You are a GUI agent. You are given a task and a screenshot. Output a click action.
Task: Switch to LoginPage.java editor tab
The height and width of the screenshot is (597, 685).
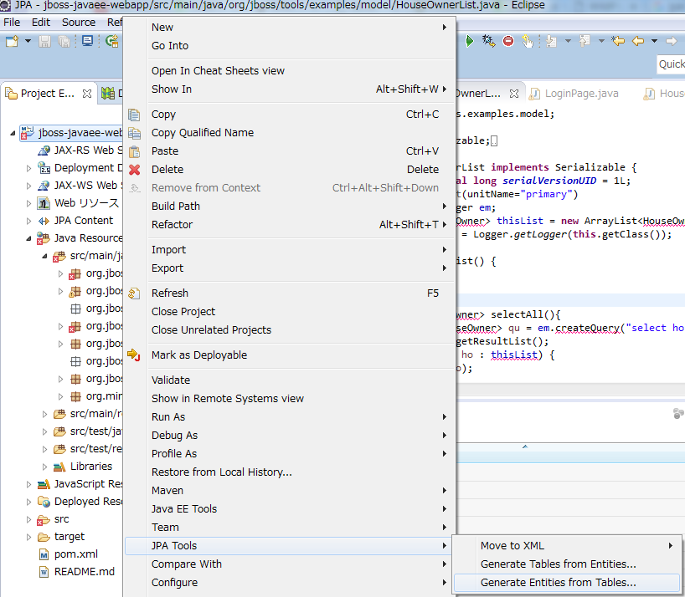574,94
